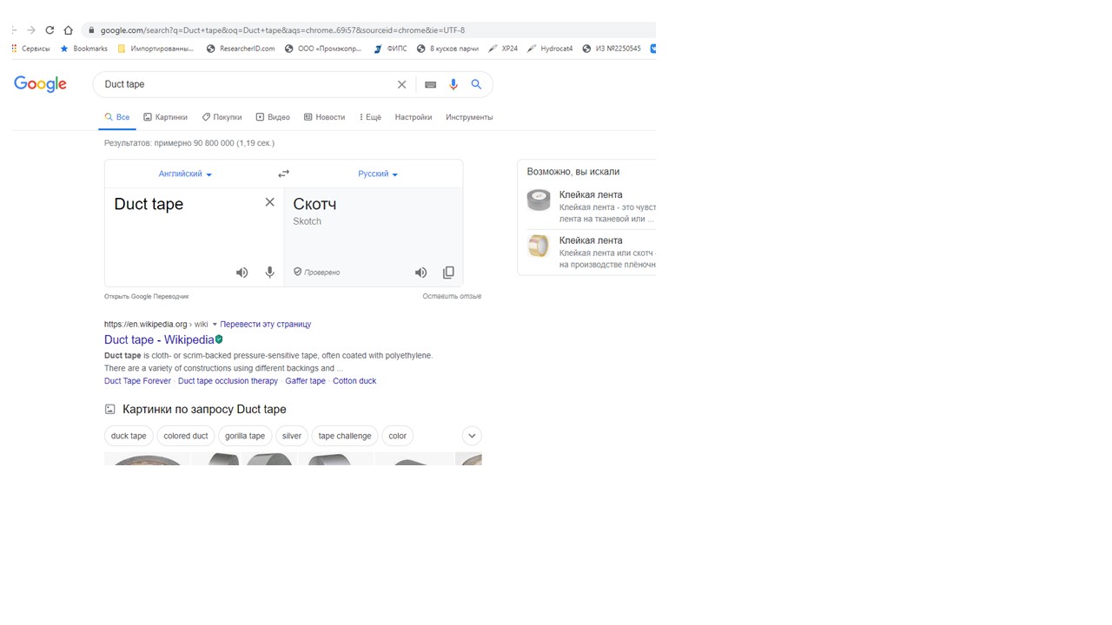Copy the translation with copy icon

[x=448, y=273]
